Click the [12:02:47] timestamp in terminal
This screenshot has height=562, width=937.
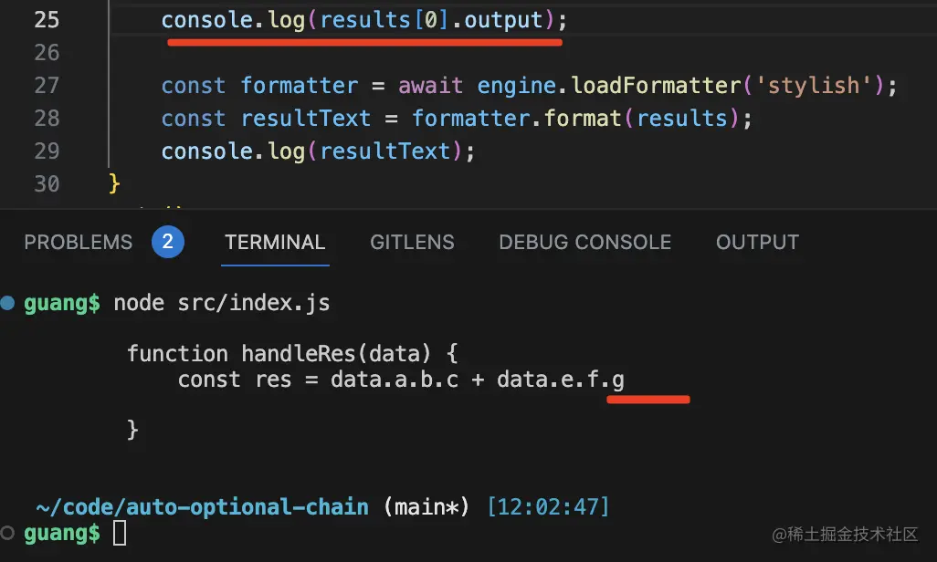coord(548,506)
